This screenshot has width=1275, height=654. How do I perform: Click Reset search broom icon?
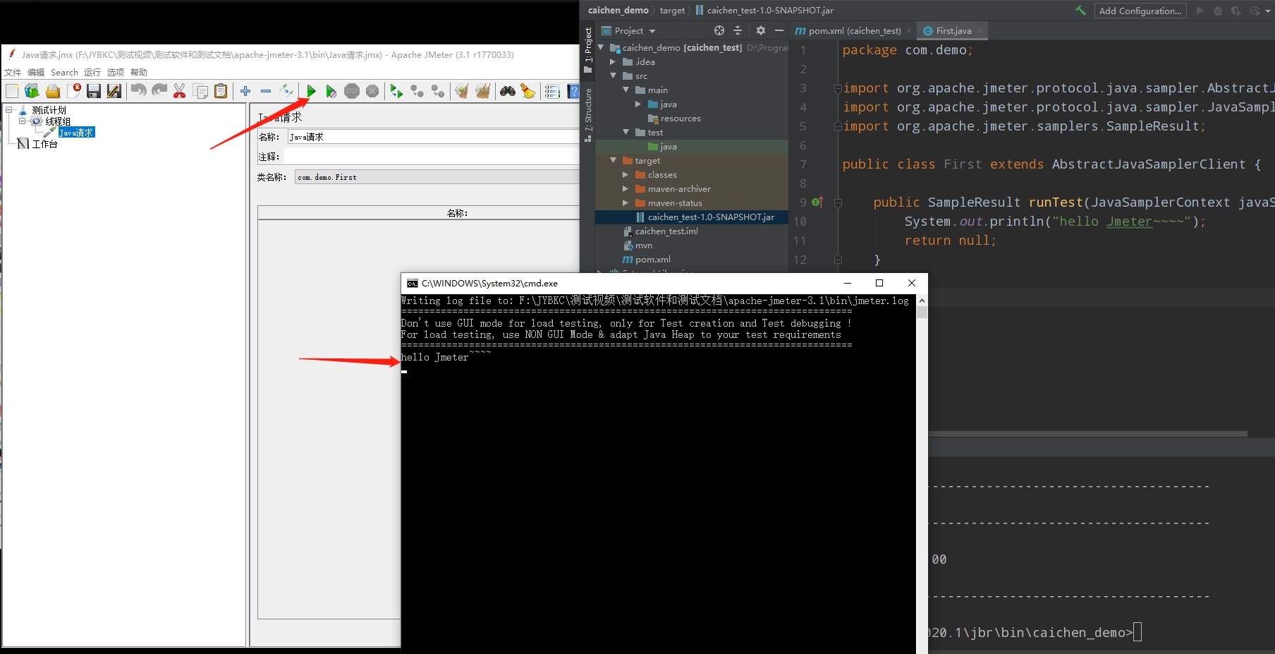(528, 91)
